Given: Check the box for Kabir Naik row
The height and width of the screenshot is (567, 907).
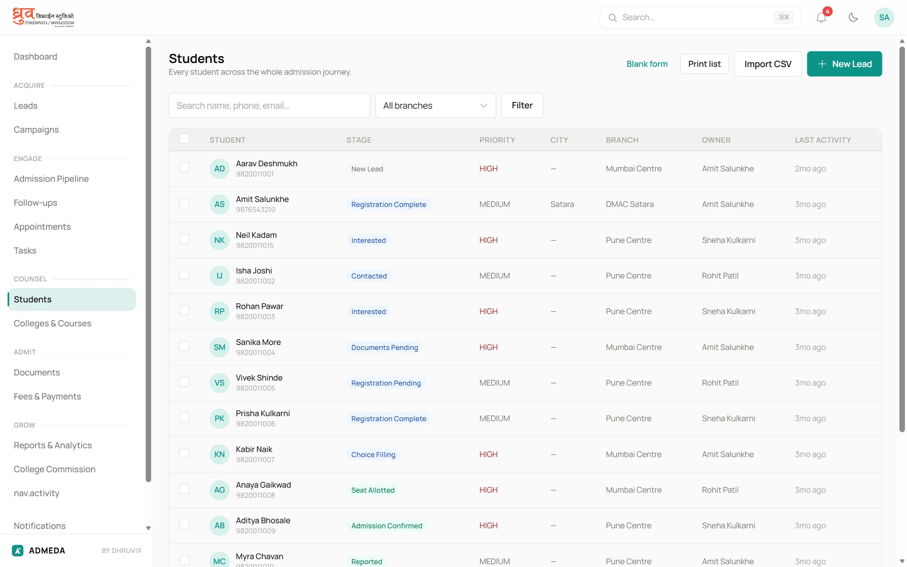Looking at the screenshot, I should coord(184,453).
